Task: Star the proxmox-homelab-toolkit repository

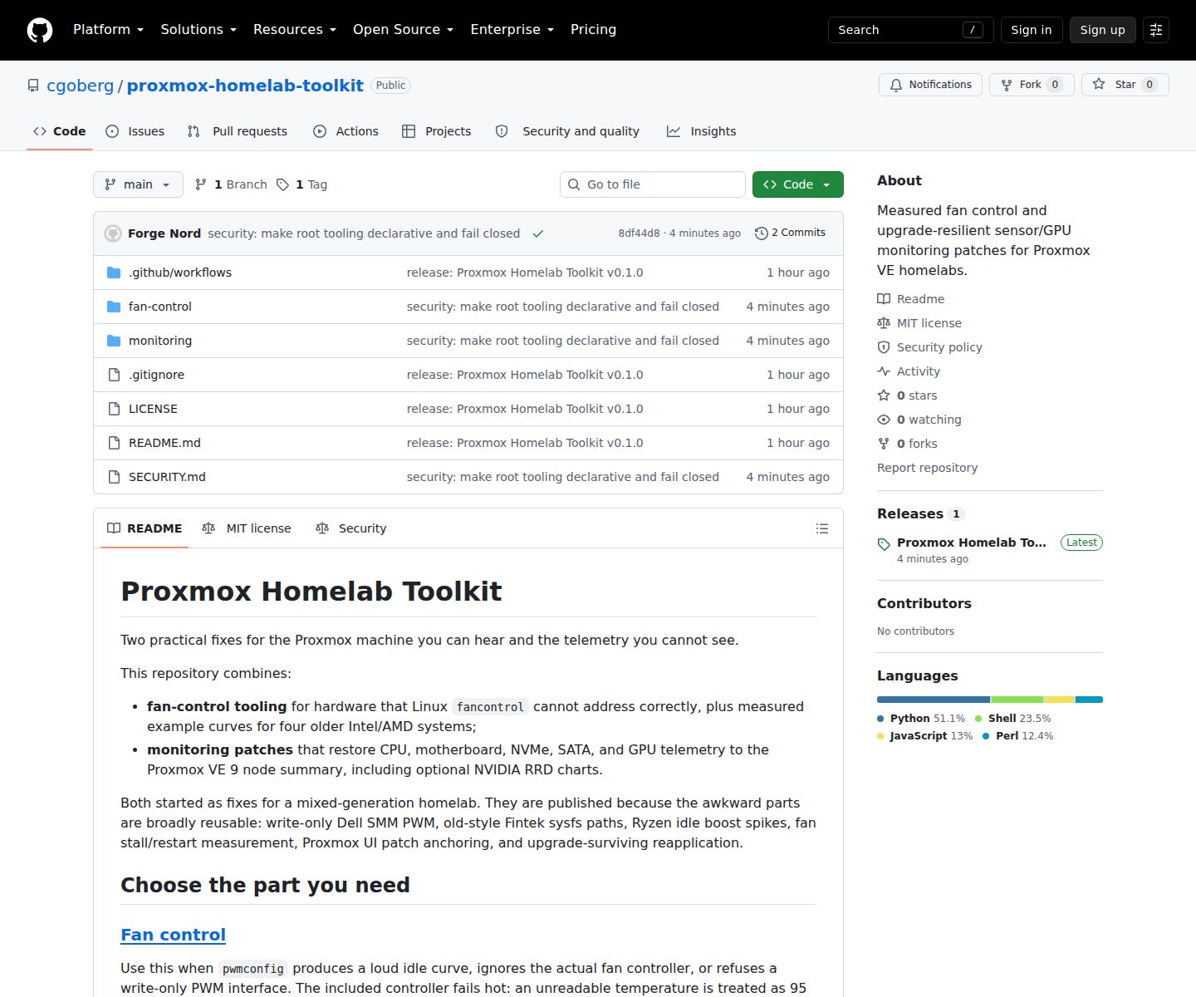Action: click(x=1125, y=85)
